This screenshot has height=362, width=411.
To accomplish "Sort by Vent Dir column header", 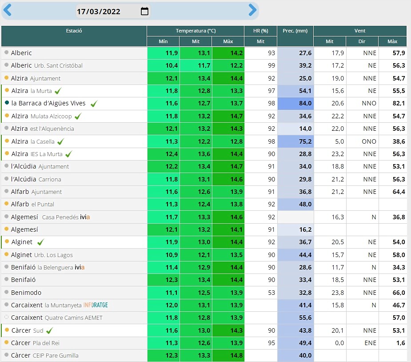I will pos(362,41).
